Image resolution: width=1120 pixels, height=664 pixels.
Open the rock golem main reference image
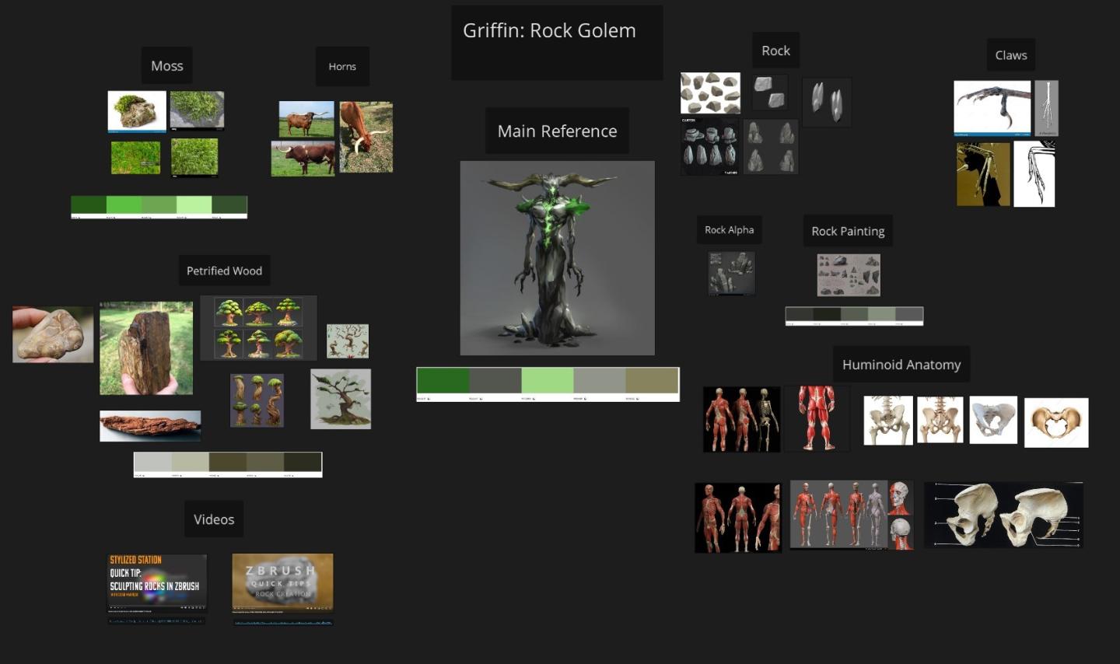[x=557, y=258]
